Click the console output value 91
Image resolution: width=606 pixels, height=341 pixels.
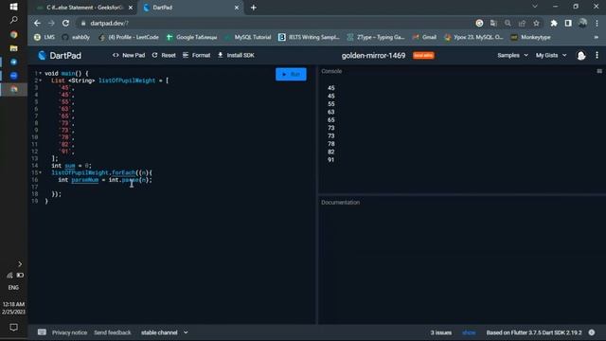coord(330,160)
